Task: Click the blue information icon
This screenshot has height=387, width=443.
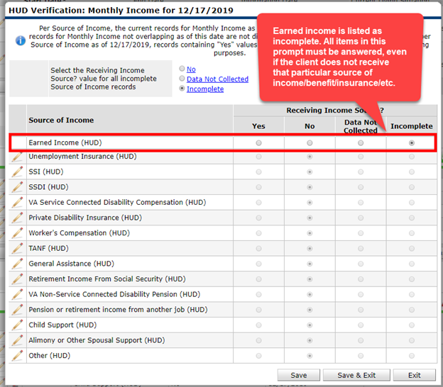Action: click(x=21, y=40)
